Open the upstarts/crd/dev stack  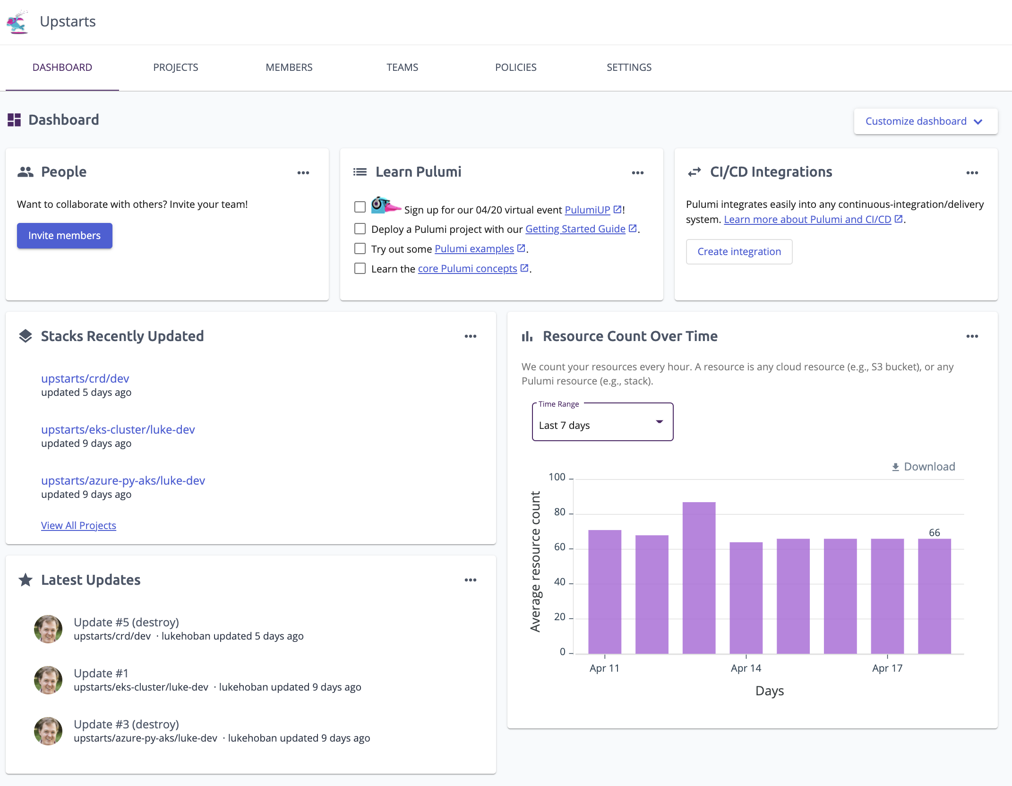[85, 379]
